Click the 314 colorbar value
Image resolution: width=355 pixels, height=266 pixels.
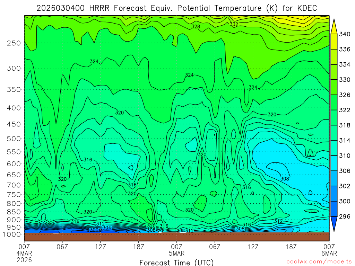pyautogui.click(x=345, y=141)
